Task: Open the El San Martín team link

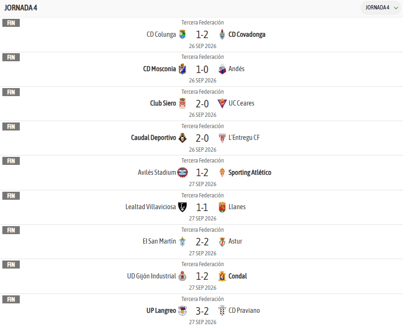Action: coord(159,241)
